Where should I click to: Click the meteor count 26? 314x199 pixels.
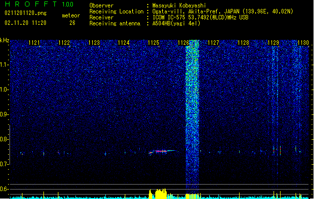click(72, 23)
